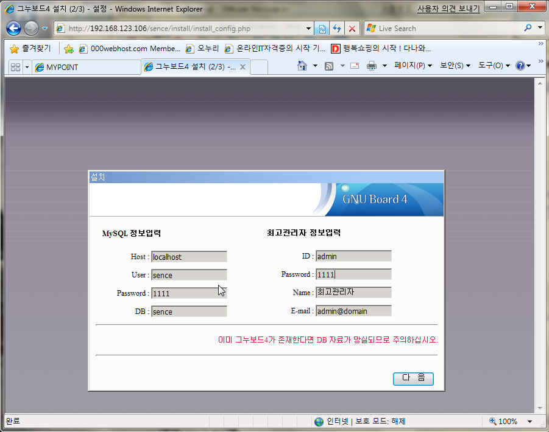The image size is (549, 432).
Task: Click the 인터넷 | 보호 모드: 해제 status text
Action: 366,421
